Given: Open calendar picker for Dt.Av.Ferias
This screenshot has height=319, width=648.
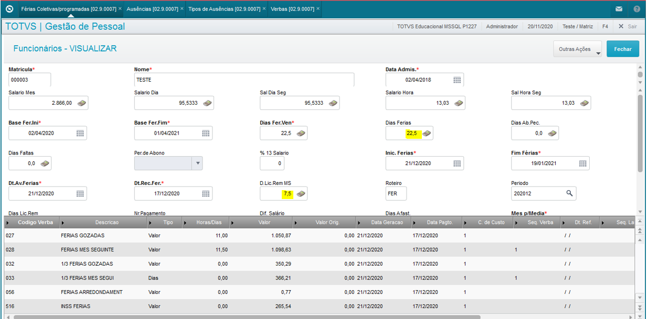Looking at the screenshot, I should pyautogui.click(x=80, y=193).
